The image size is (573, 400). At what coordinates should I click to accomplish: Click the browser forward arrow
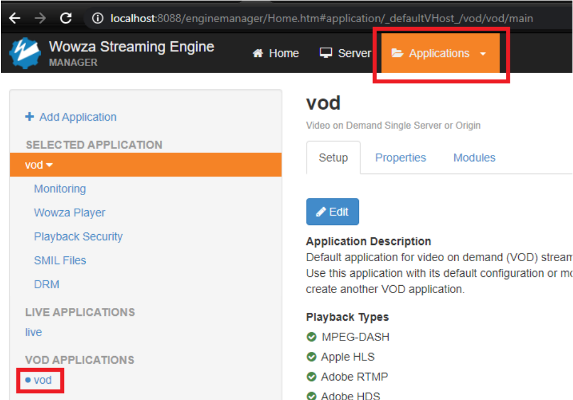coord(40,18)
